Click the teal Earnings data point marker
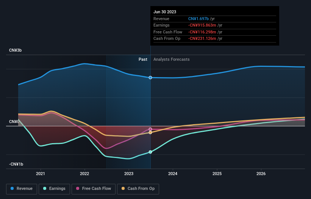 [150, 152]
